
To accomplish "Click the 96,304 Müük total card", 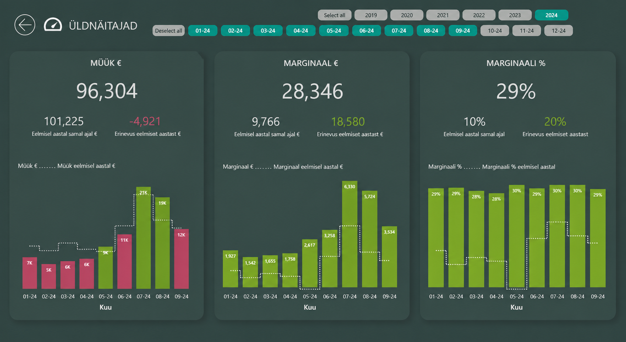I will point(107,91).
